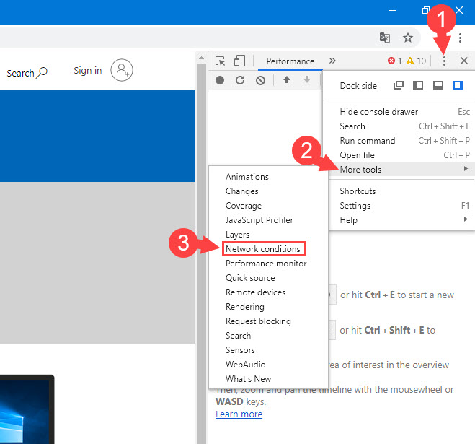Undock DevTools into separate window

coord(399,85)
